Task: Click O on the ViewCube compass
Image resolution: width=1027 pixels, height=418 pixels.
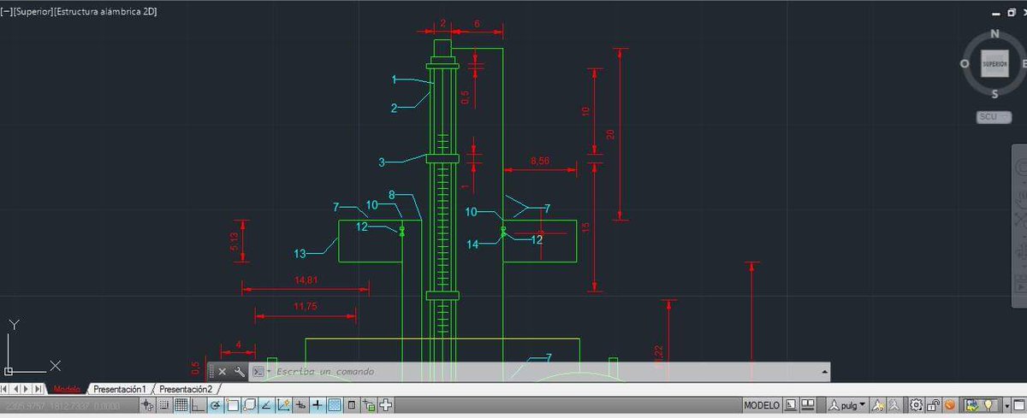Action: pos(965,64)
